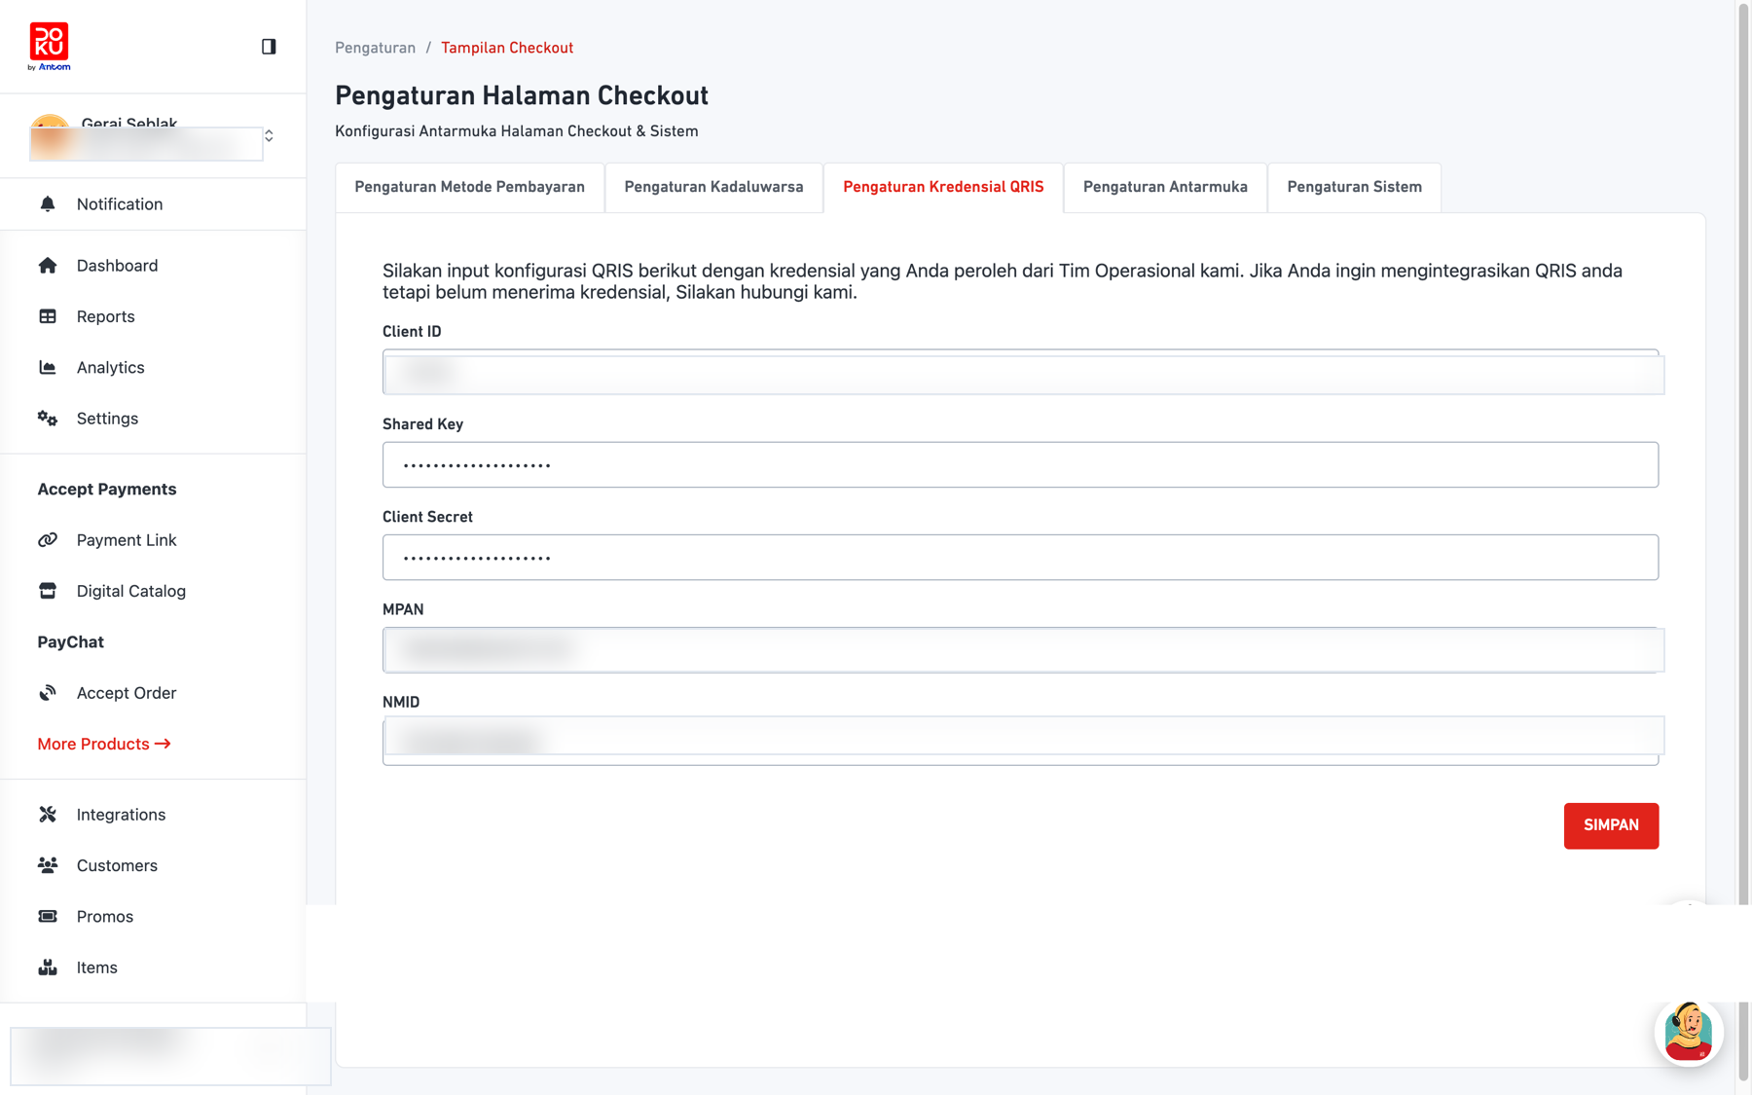
Task: Open the Pengaturan Antarmuka tab
Action: 1165,187
